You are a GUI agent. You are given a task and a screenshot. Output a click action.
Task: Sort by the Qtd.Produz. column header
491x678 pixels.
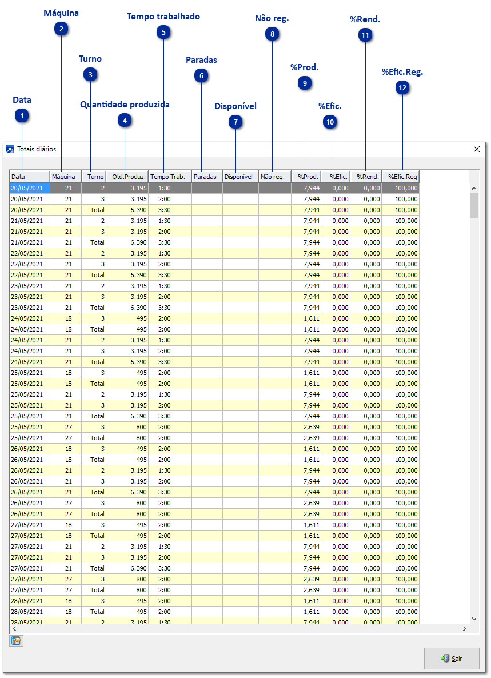(127, 177)
